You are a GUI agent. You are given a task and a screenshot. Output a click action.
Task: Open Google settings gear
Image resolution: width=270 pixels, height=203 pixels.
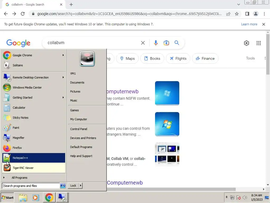[247, 43]
